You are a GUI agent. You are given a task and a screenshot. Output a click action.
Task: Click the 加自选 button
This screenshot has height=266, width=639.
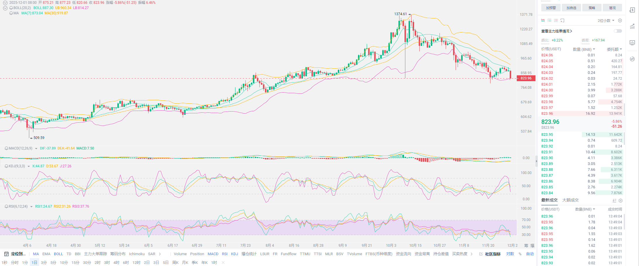571,8
